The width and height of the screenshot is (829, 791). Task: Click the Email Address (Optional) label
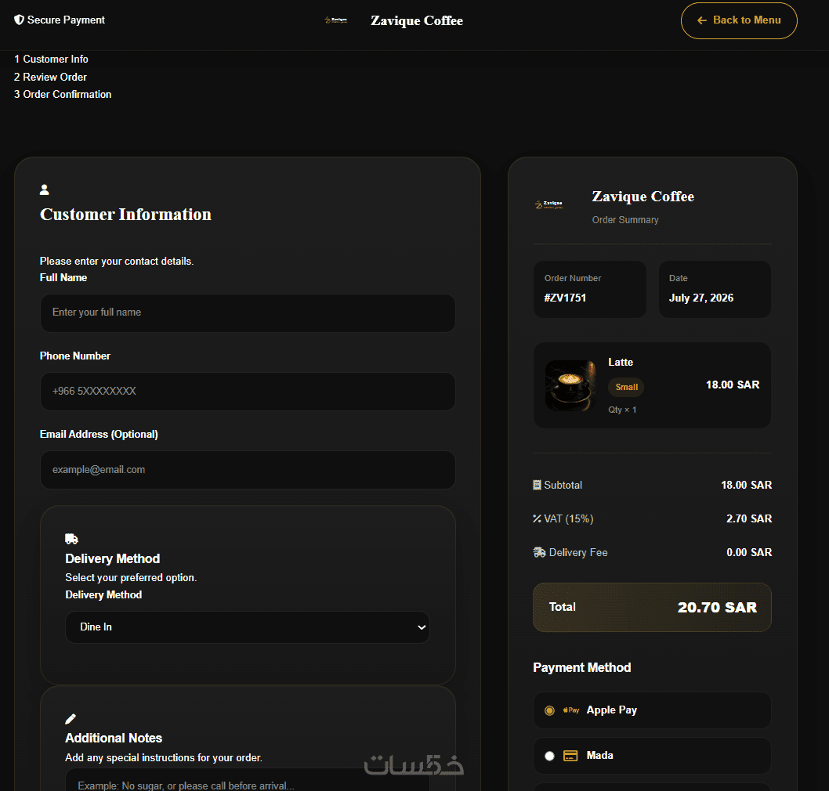click(99, 435)
